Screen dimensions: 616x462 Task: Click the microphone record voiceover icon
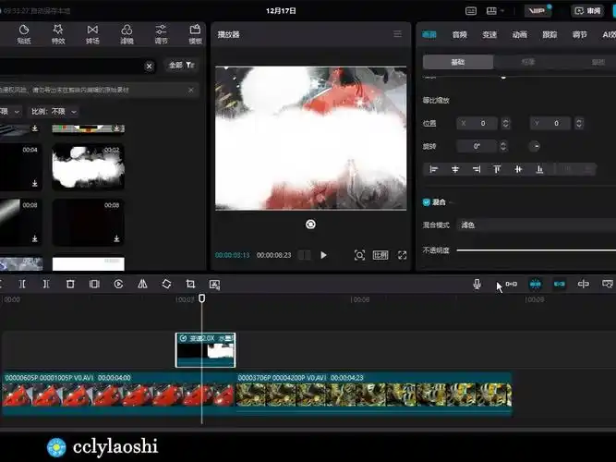tap(477, 285)
